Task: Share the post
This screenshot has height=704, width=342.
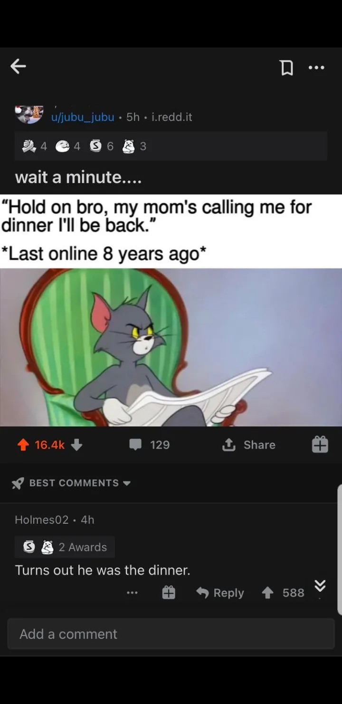Action: 249,445
